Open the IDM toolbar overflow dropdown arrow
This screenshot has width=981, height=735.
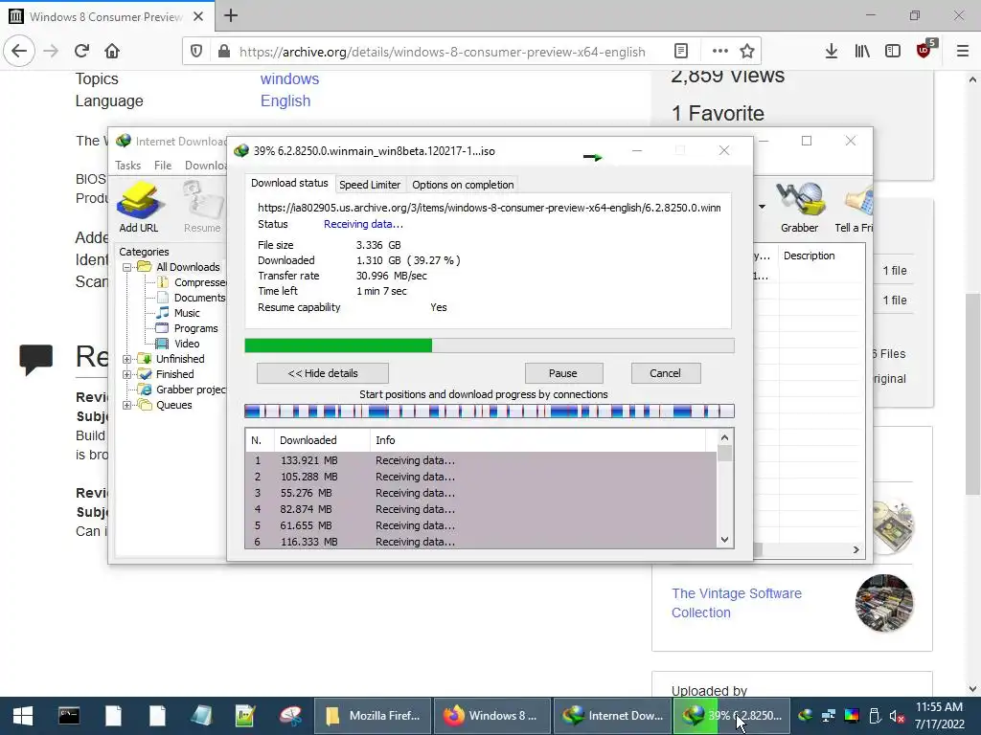click(762, 207)
